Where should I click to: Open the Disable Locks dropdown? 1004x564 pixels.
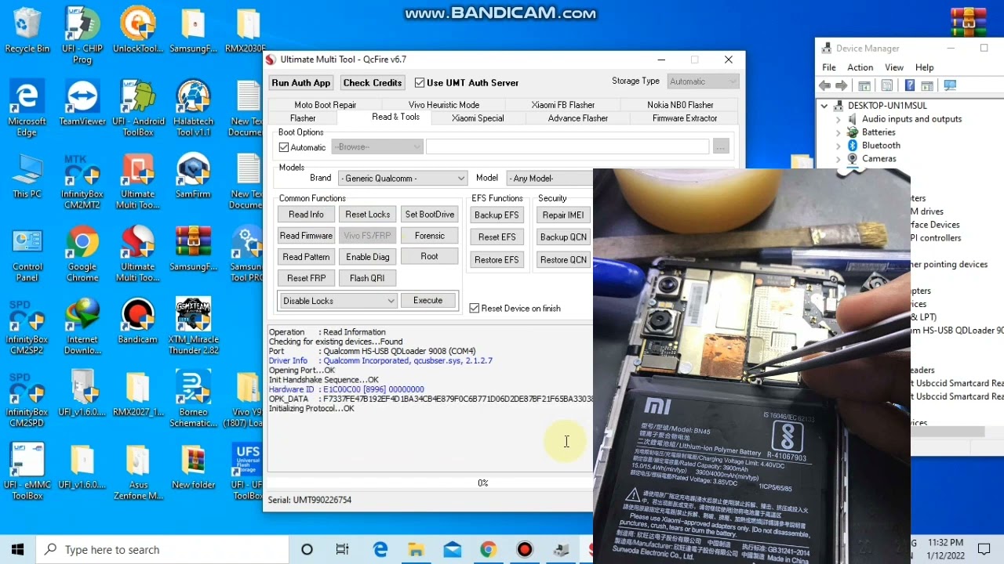click(x=338, y=301)
